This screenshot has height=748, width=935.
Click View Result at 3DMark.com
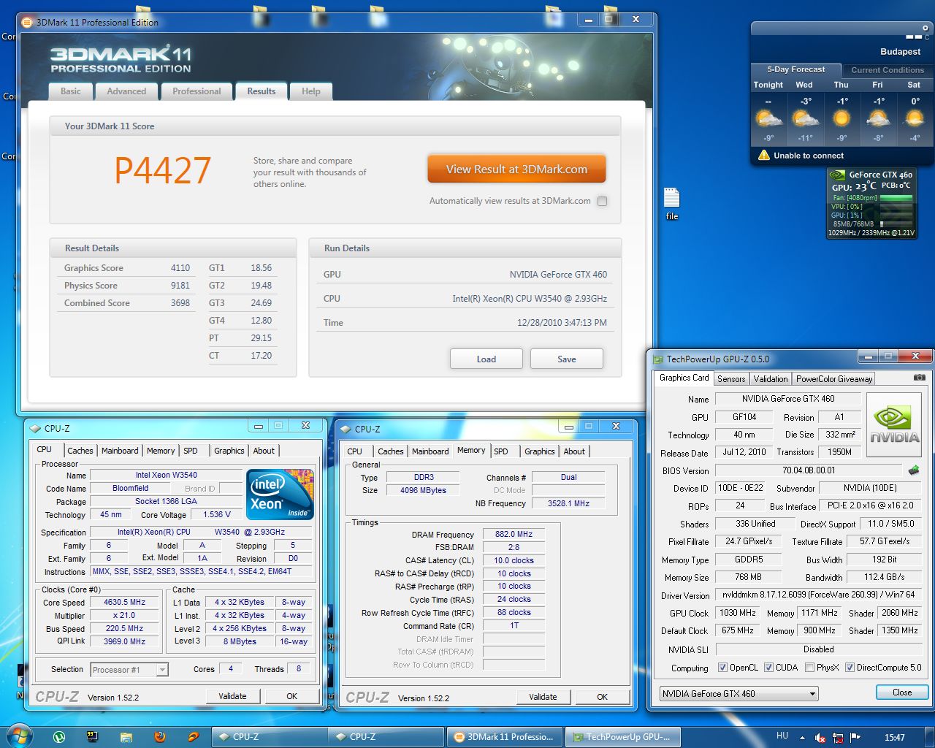pyautogui.click(x=517, y=169)
